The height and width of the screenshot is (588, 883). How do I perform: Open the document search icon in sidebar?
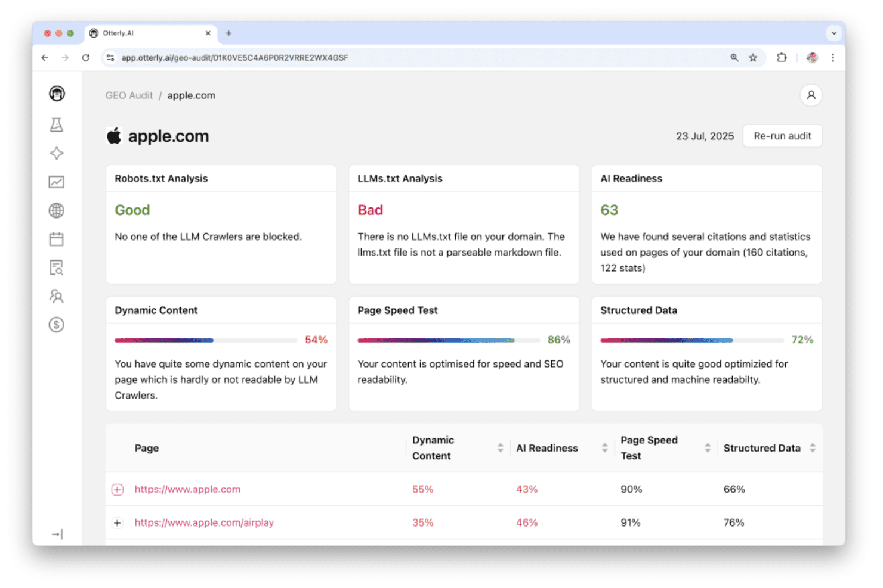57,267
